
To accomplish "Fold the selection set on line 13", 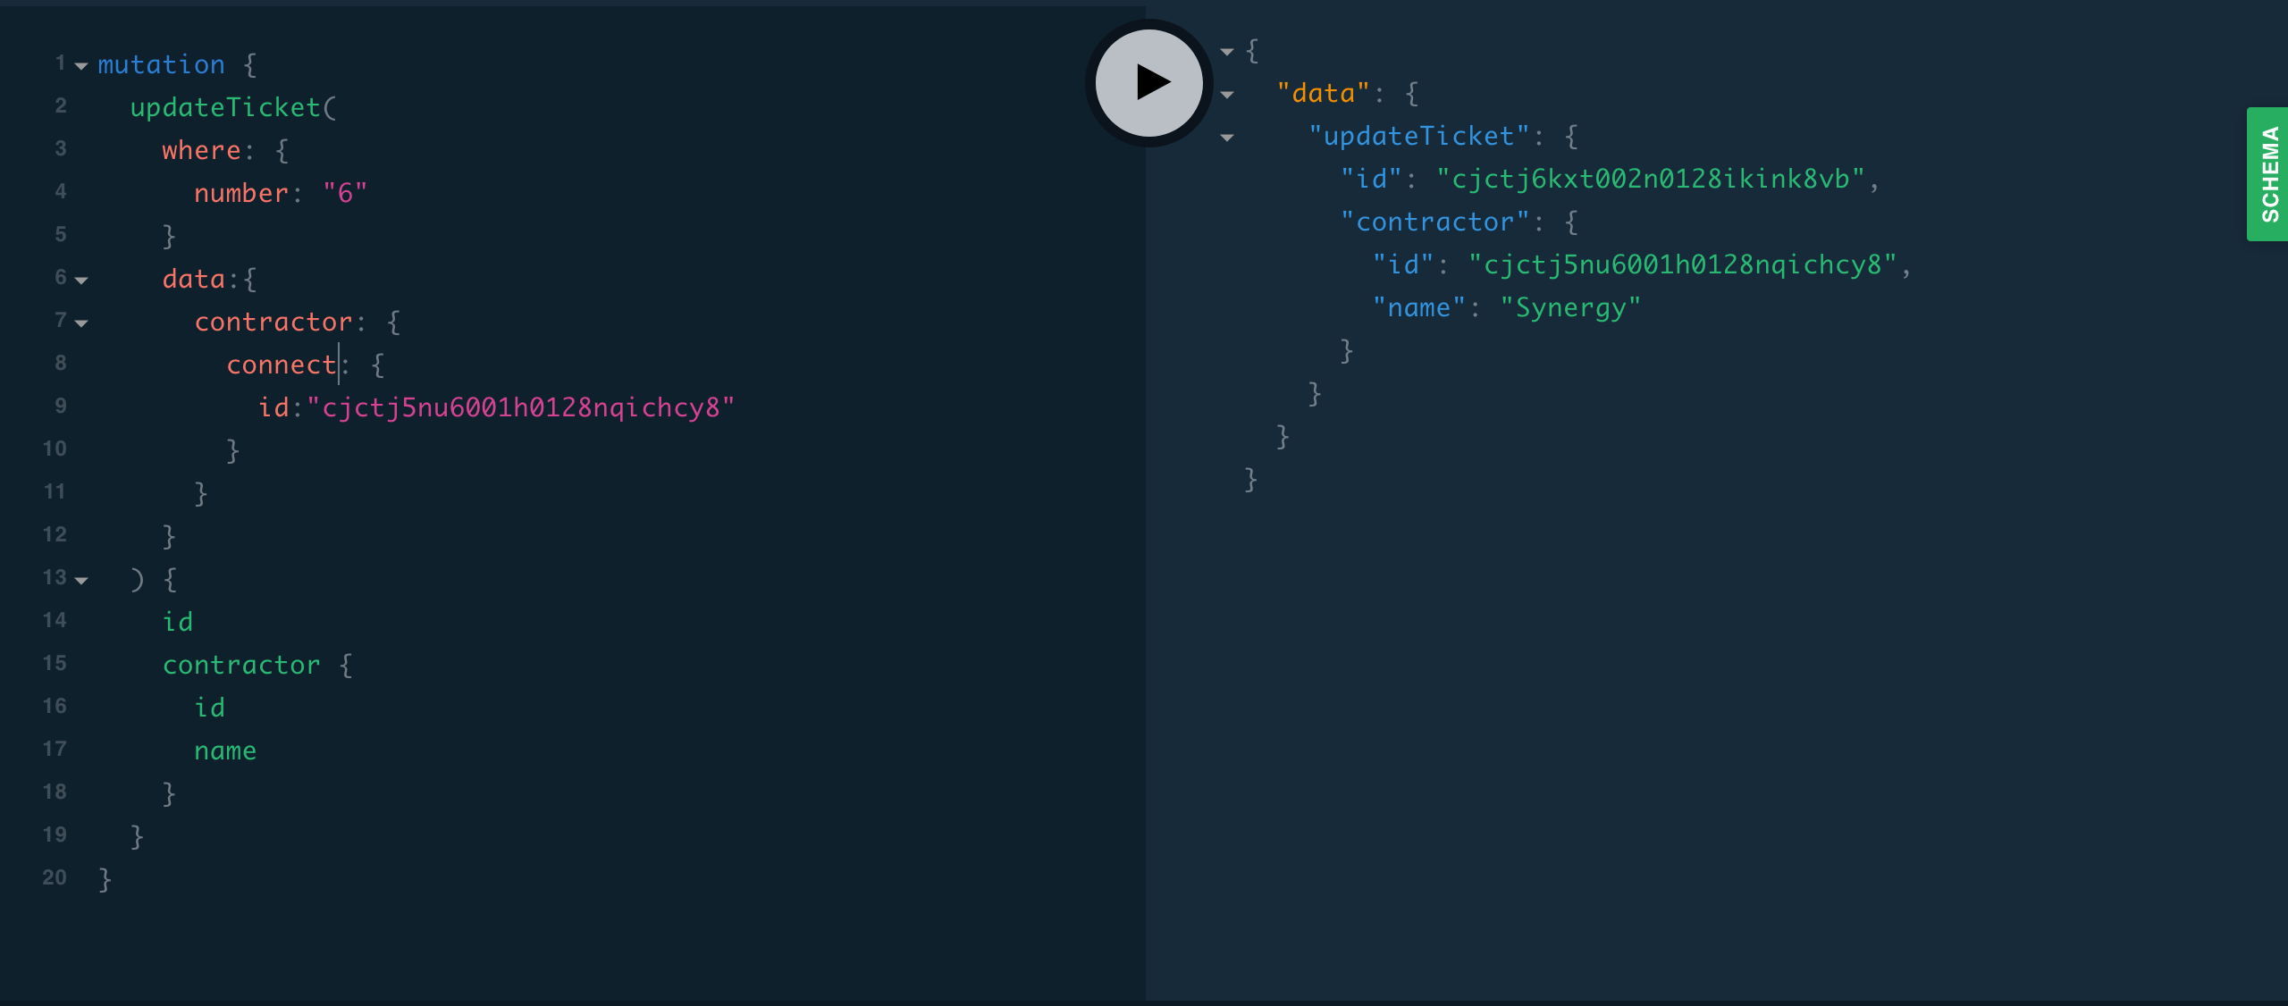I will point(81,581).
